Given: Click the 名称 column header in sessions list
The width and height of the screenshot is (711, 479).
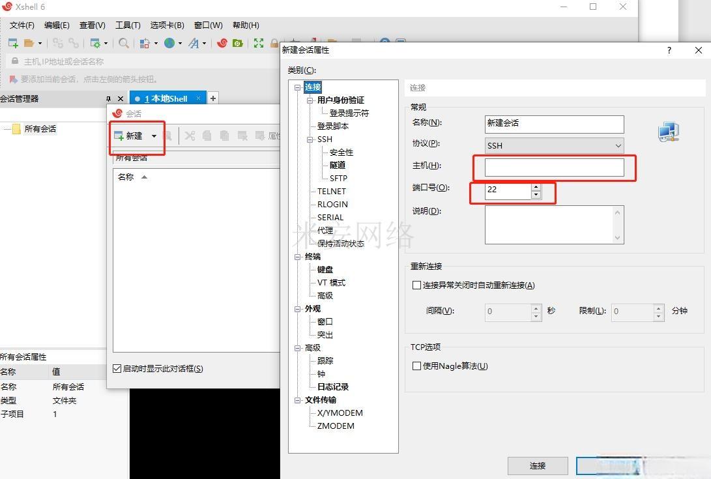Looking at the screenshot, I should [126, 177].
